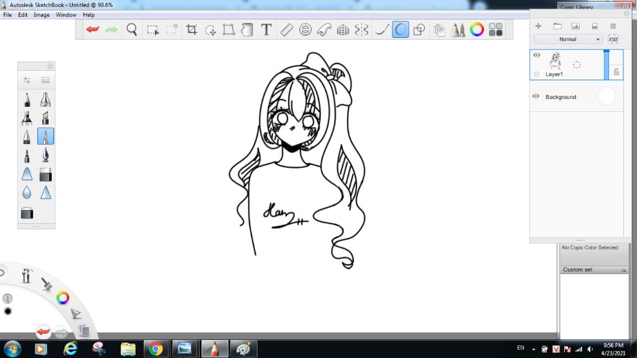Select the Text tool

click(266, 29)
